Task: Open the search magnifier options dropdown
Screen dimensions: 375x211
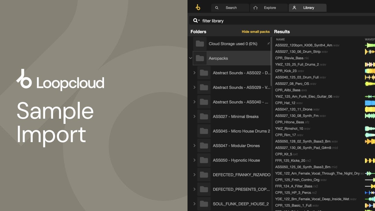Action: [196, 21]
